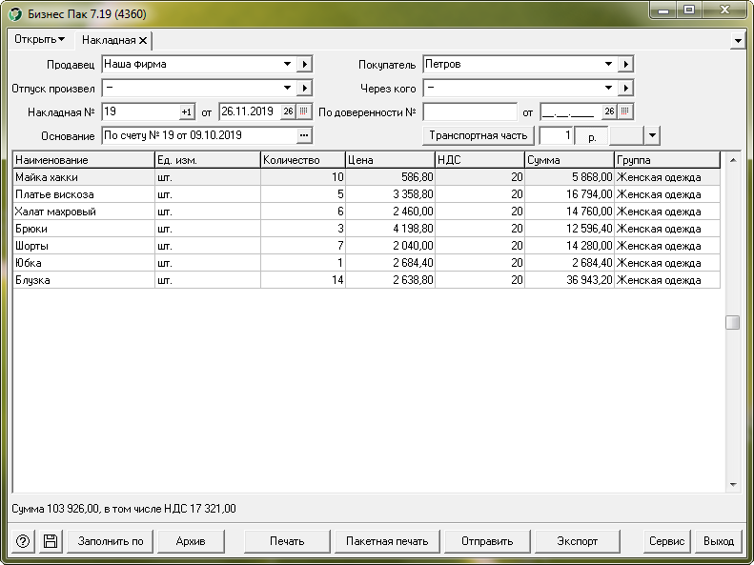This screenshot has height=565, width=754.
Task: Switch to the Накладная tab
Action: point(108,41)
